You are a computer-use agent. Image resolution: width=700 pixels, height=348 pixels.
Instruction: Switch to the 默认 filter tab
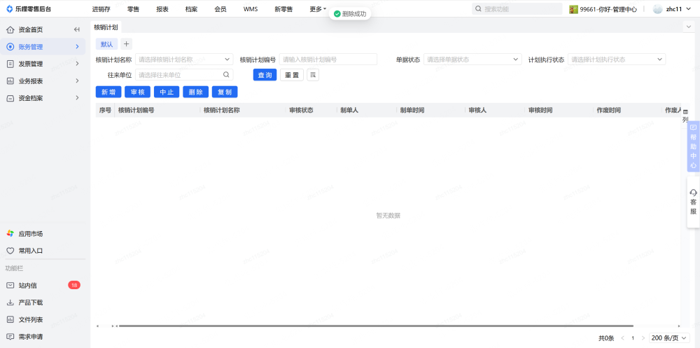coord(106,44)
